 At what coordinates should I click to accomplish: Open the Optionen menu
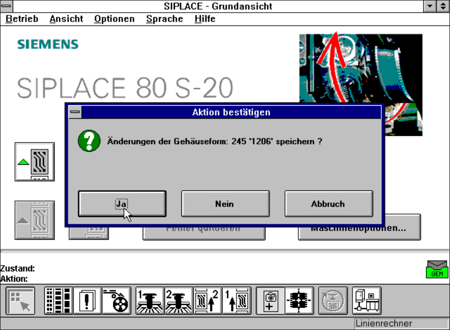point(115,19)
